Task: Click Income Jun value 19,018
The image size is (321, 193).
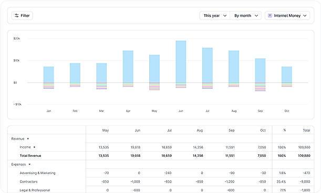Action: coord(136,147)
